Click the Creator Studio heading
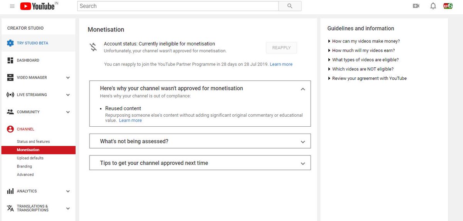This screenshot has height=221, width=463. point(25,28)
